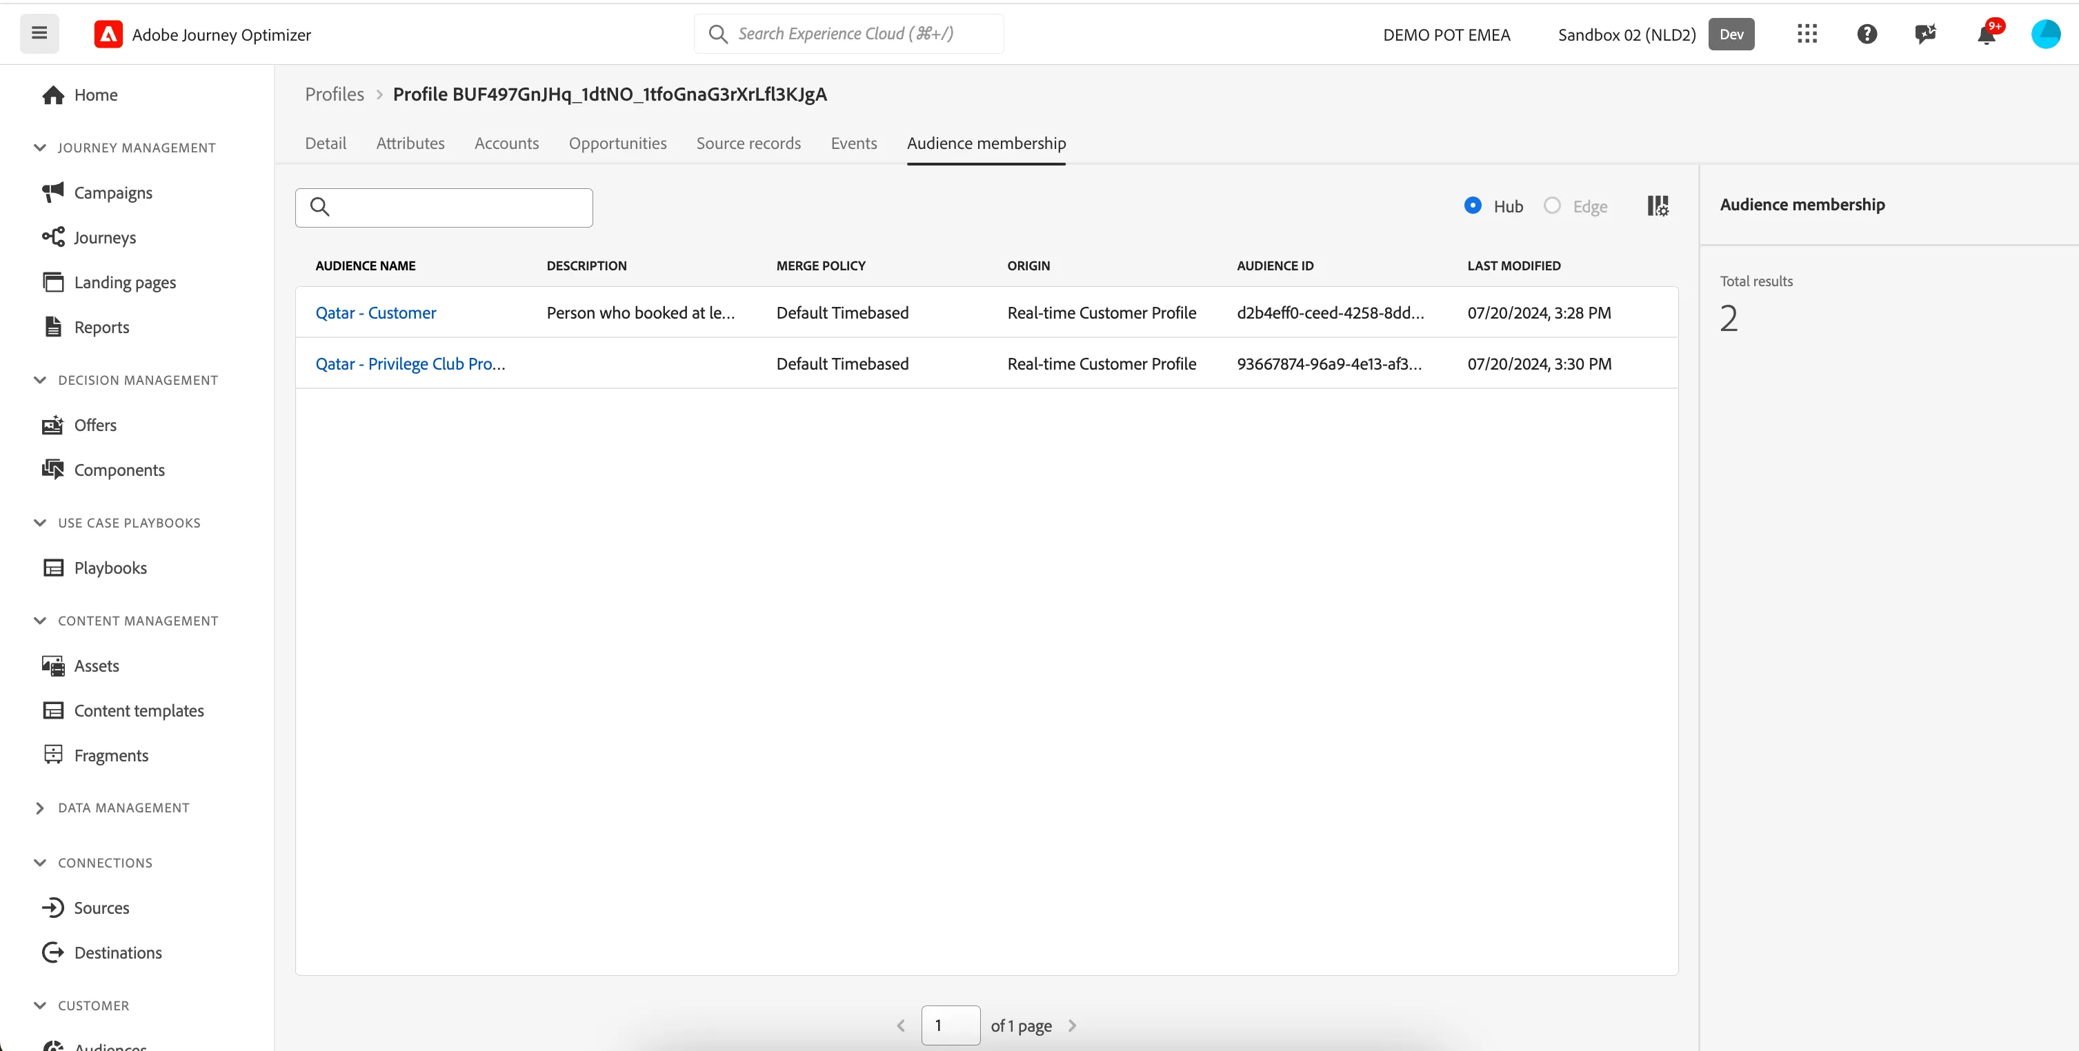Select the Edge radio button

1552,206
